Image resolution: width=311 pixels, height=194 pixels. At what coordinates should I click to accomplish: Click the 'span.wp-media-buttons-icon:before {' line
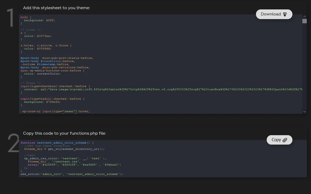pyautogui.click(x=52, y=71)
